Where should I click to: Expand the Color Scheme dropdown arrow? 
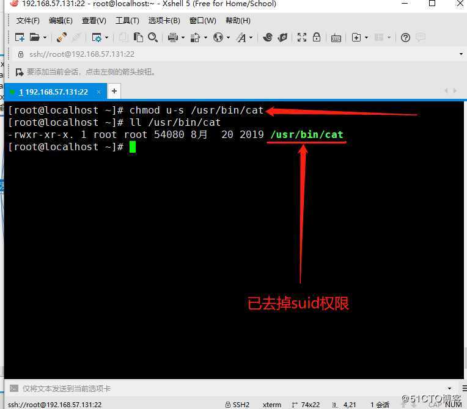(x=205, y=37)
